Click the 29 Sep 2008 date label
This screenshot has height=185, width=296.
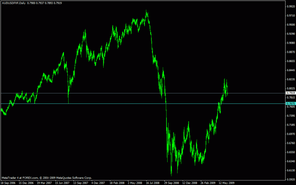[x=171, y=183]
